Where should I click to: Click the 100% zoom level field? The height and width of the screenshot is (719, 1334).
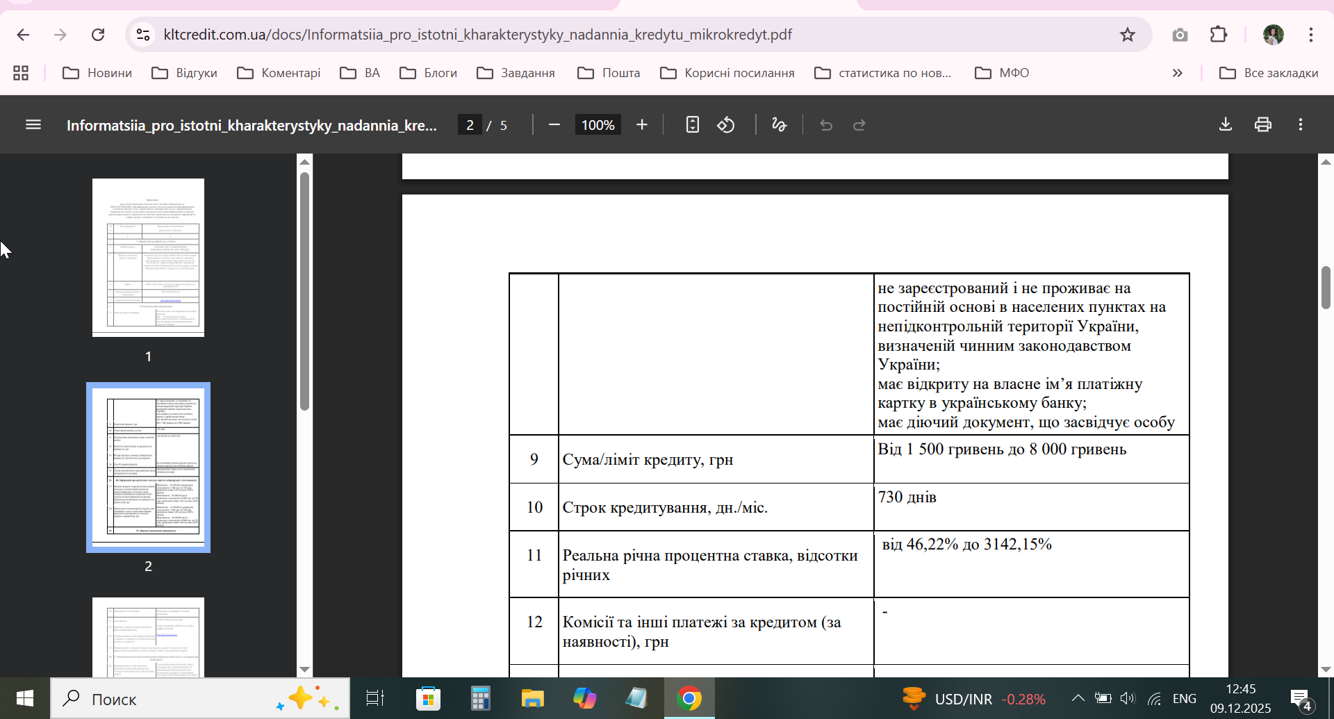[598, 125]
